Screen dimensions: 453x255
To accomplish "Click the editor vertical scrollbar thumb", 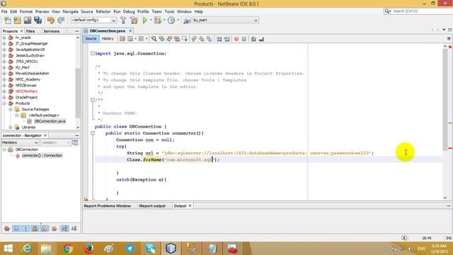I will tap(445, 100).
